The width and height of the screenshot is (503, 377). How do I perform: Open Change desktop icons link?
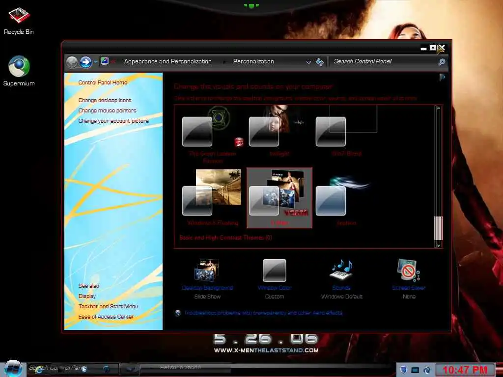point(105,100)
